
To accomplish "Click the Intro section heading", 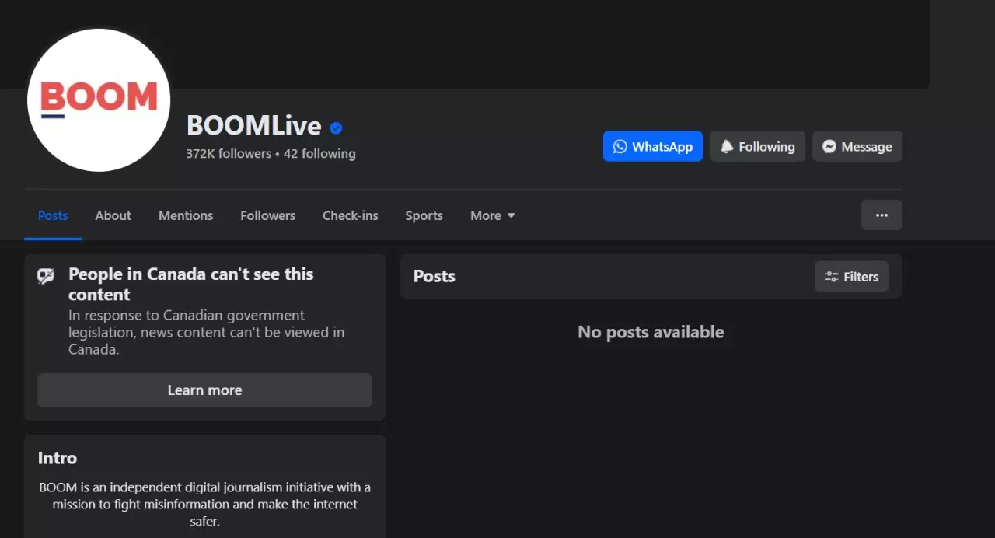I will pos(58,458).
